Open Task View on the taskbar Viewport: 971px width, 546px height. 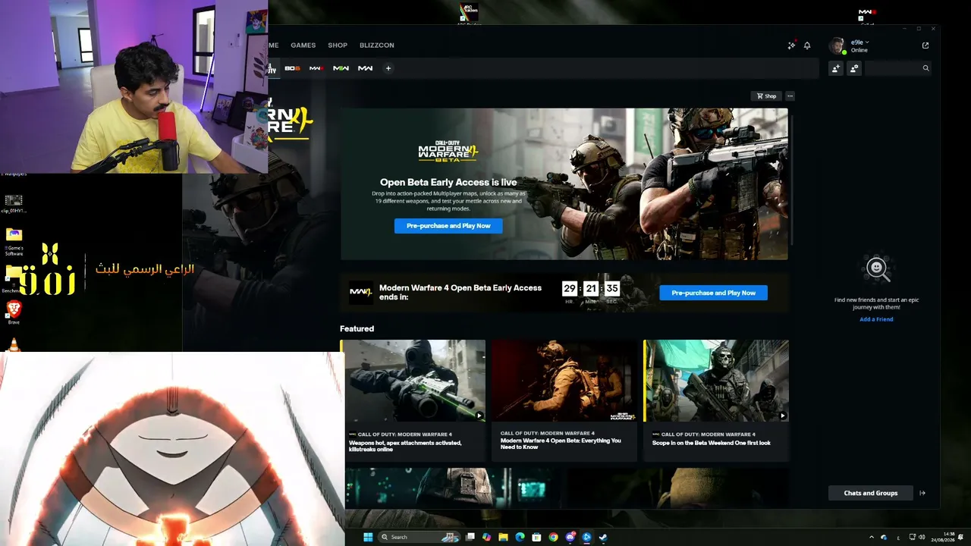point(470,537)
